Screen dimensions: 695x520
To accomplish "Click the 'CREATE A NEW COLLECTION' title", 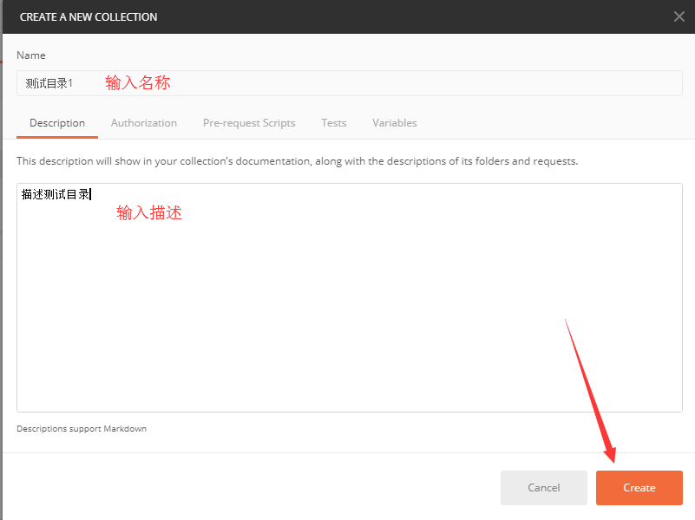I will tap(89, 17).
